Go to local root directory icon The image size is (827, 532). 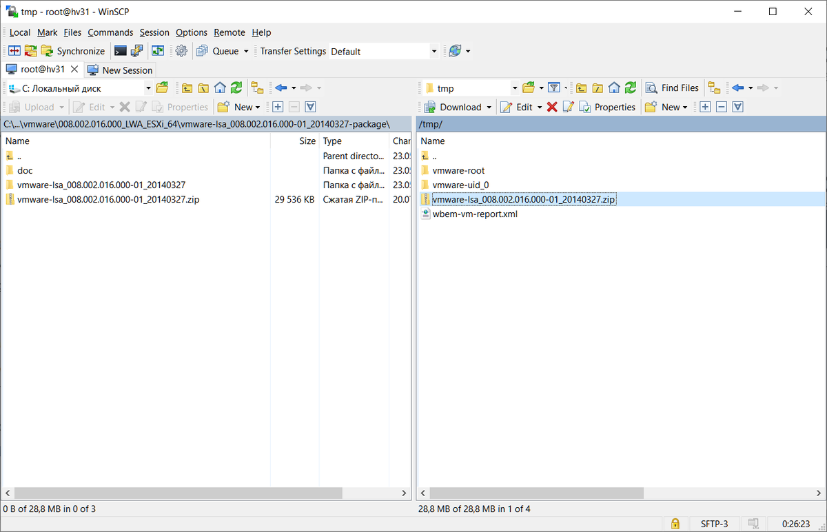(203, 88)
